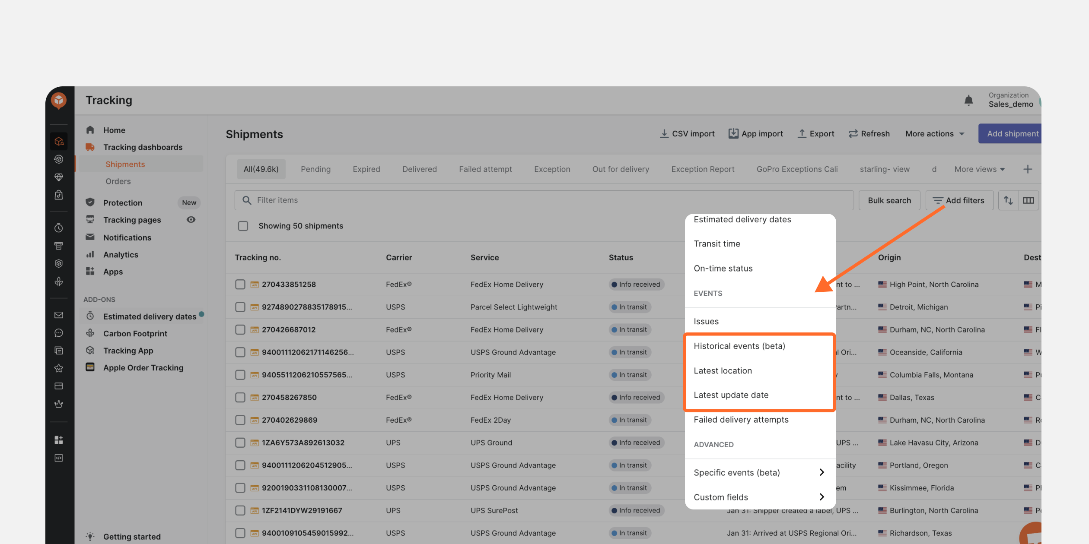The width and height of the screenshot is (1089, 544).
Task: Switch to the Delivered tab
Action: [419, 169]
